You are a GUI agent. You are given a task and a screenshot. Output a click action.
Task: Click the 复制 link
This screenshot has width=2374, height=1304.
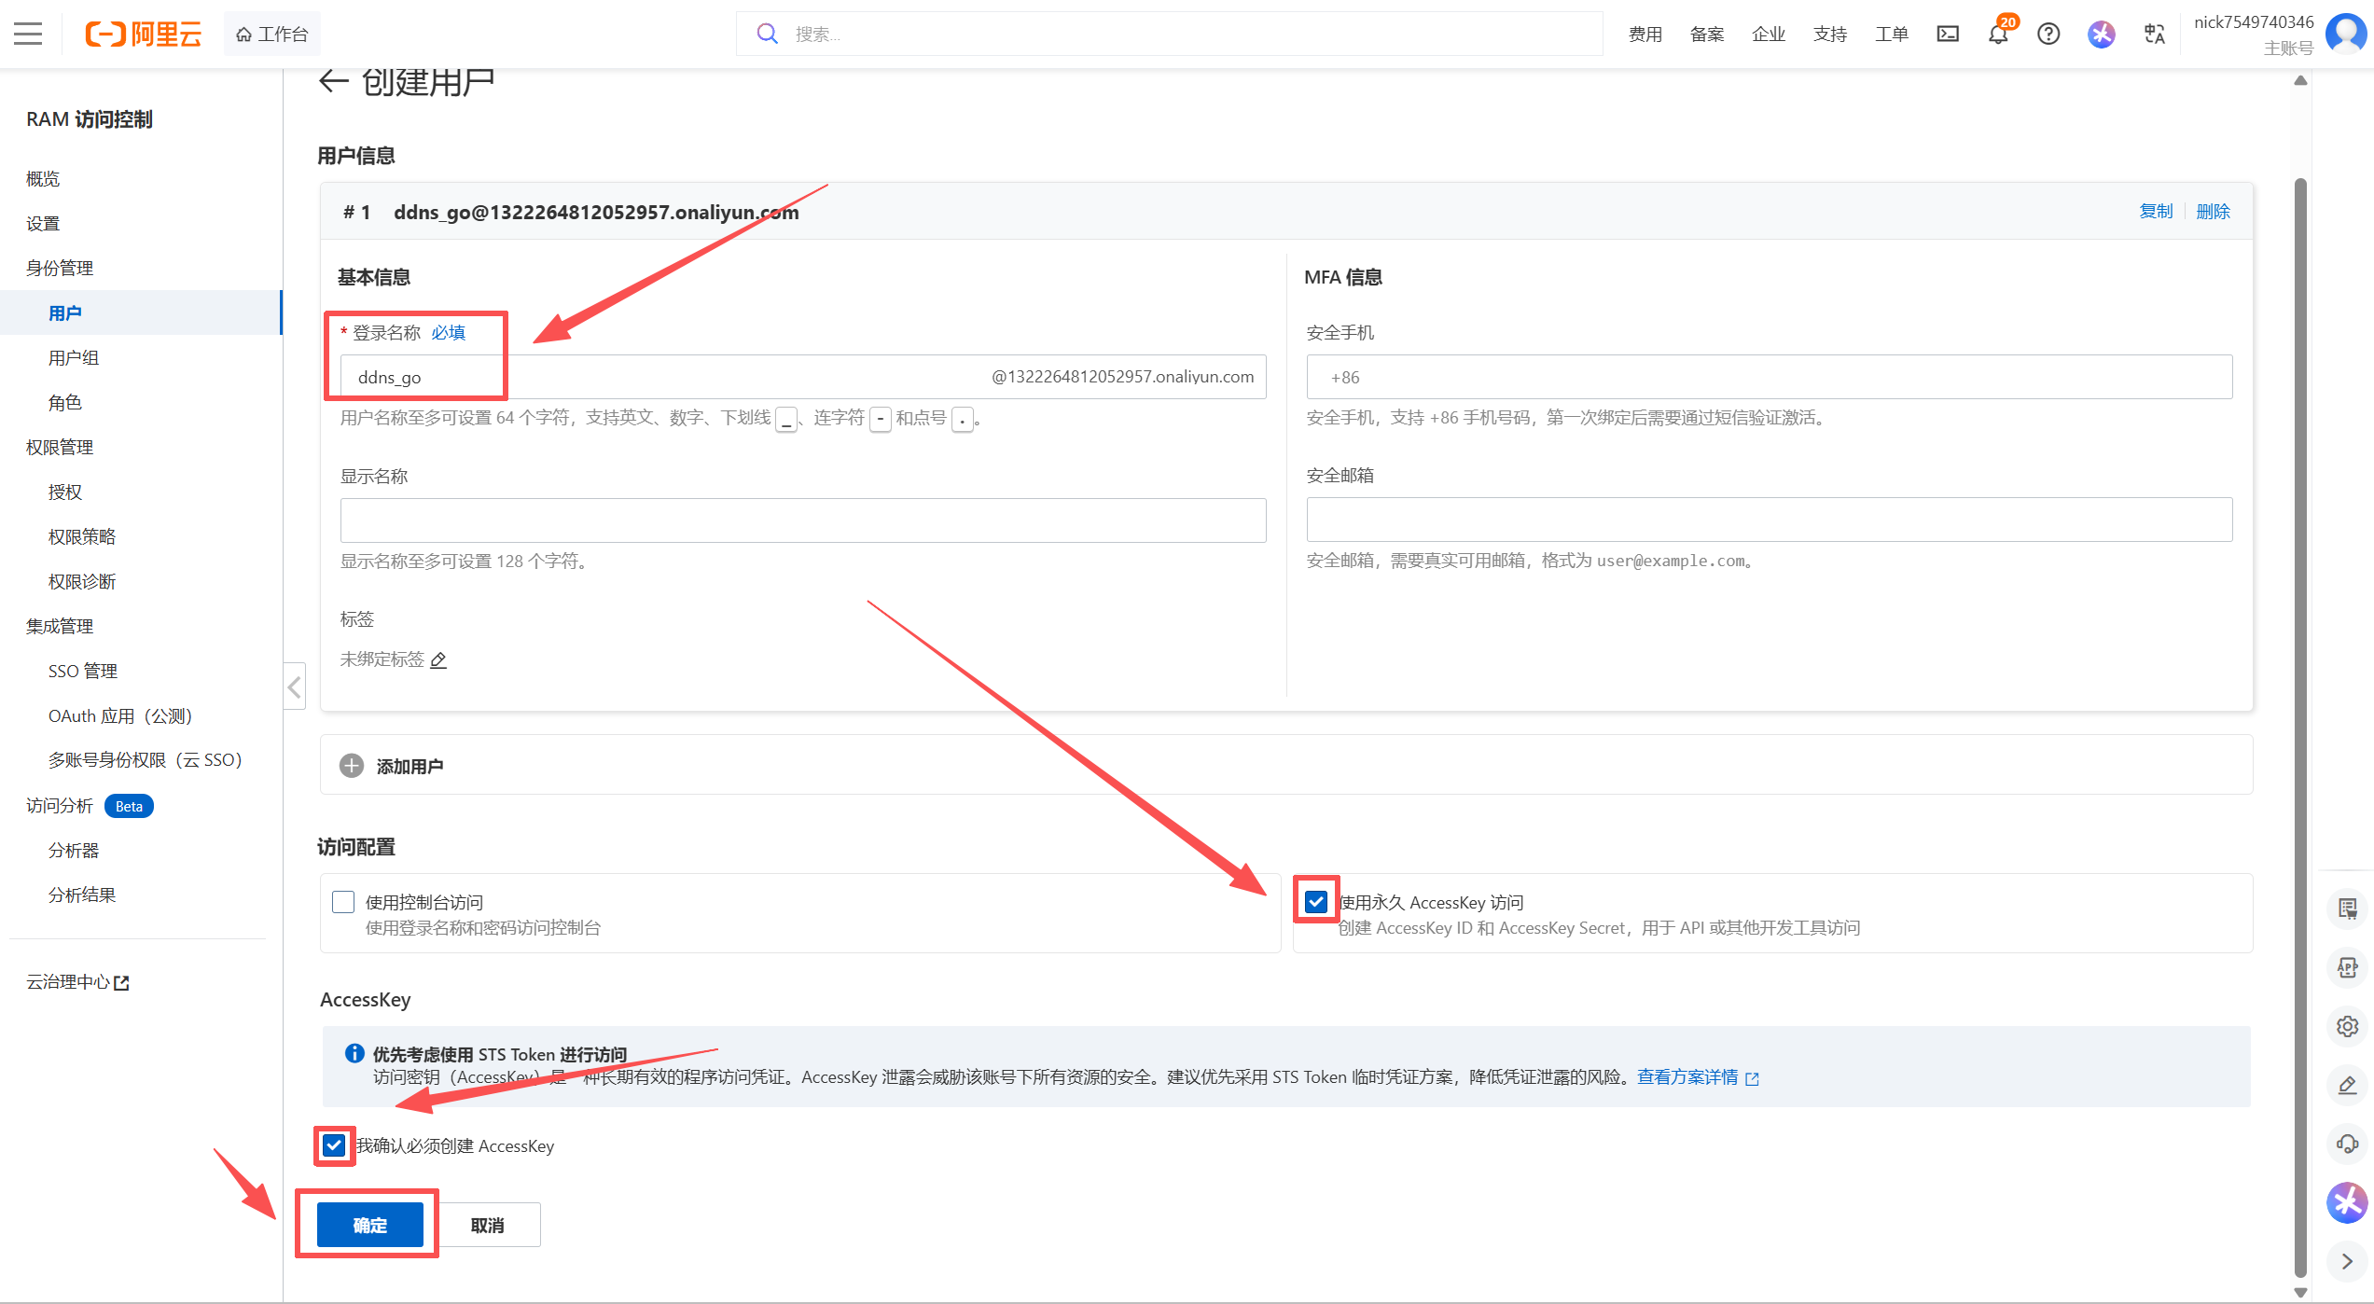(2156, 212)
